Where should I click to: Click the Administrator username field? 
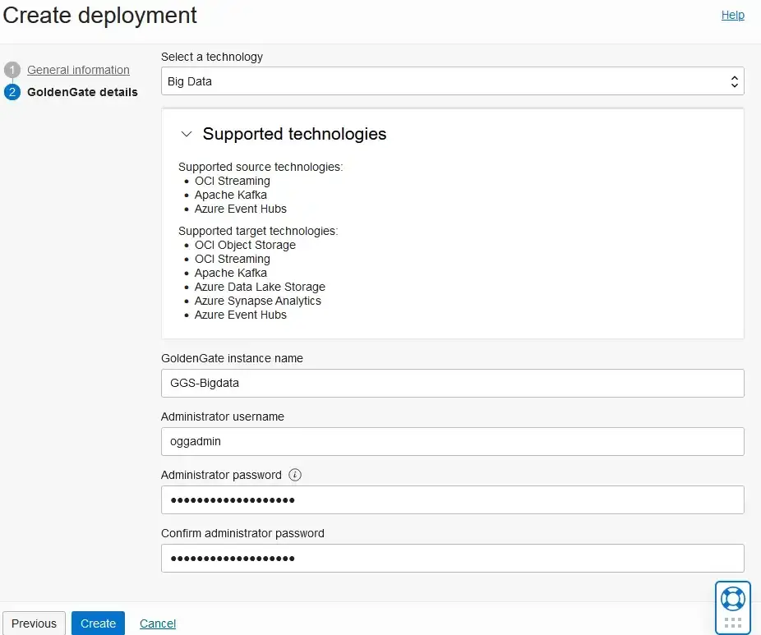coord(452,441)
